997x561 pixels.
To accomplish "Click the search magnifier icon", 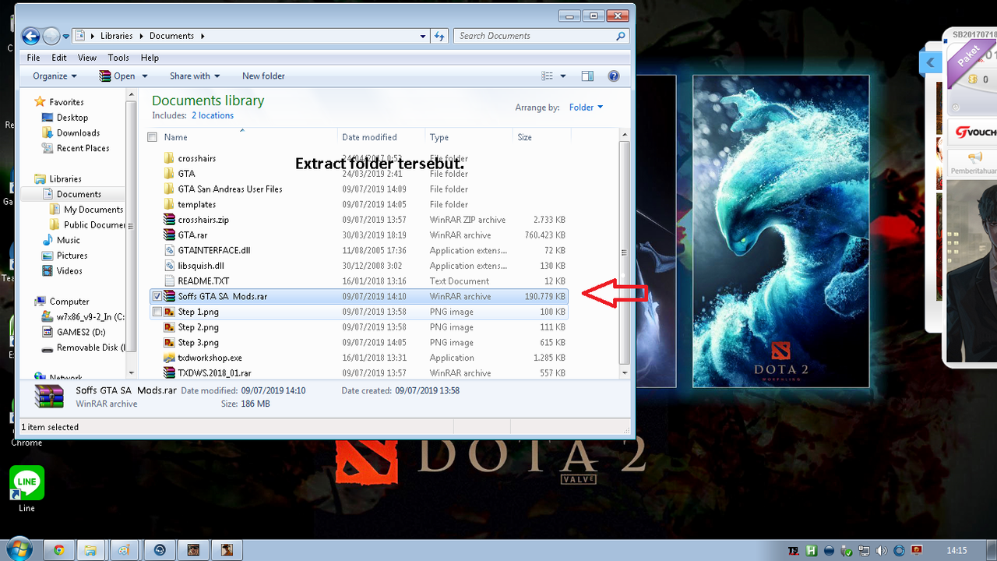I will (621, 36).
